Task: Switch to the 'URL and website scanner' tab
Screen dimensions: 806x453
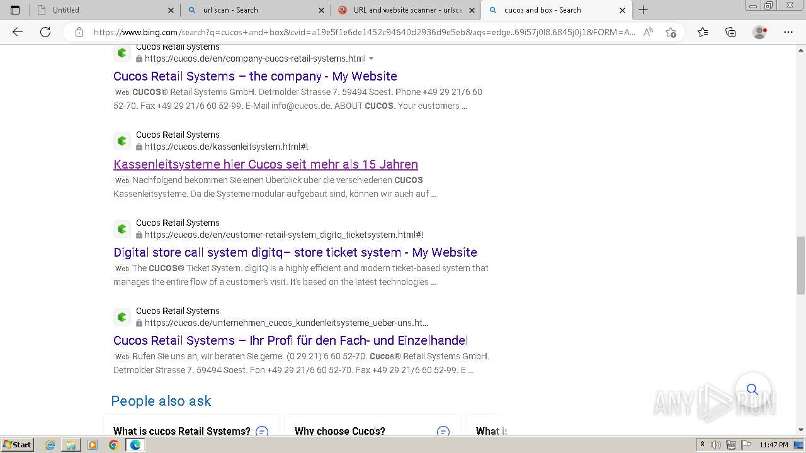Action: 407,10
